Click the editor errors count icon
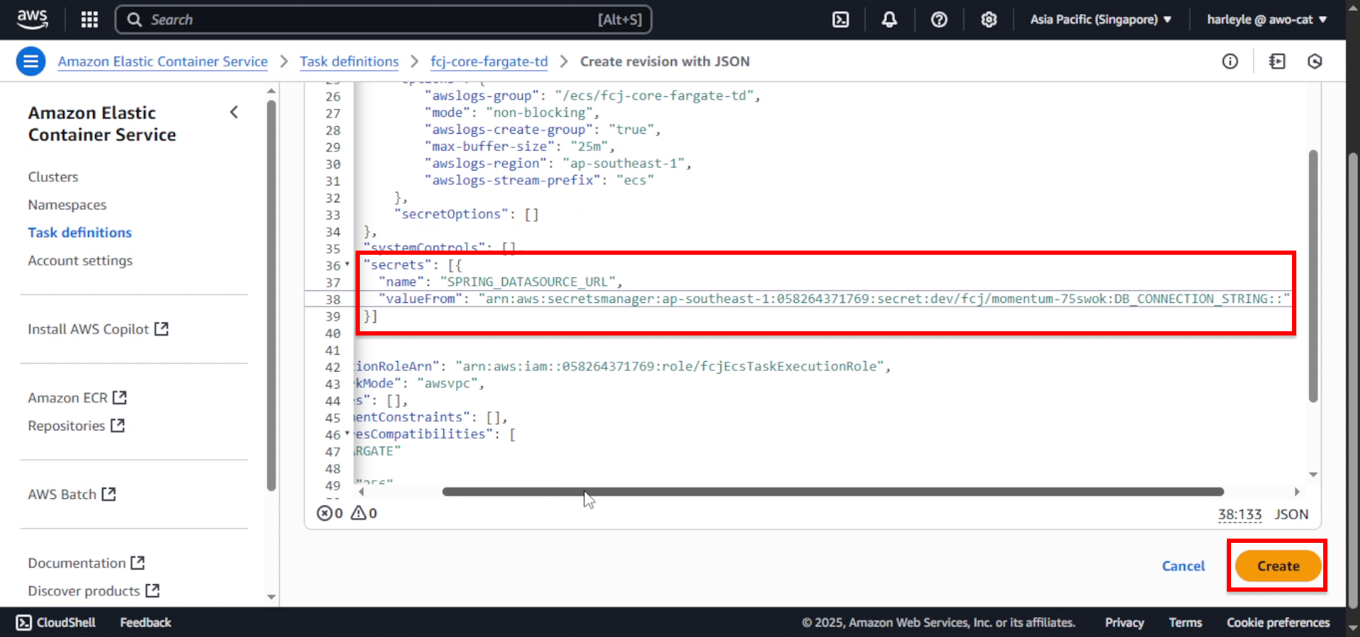The width and height of the screenshot is (1360, 637). tap(324, 513)
